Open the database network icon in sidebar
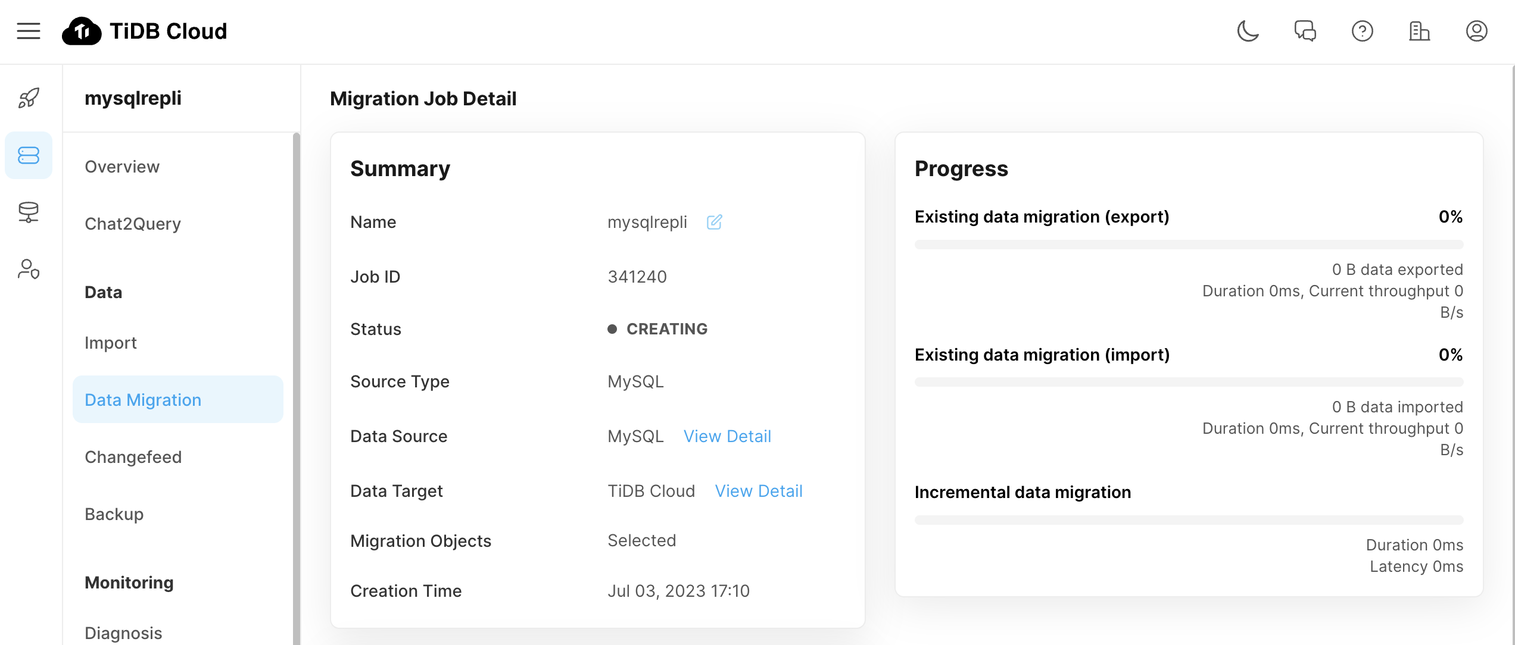The height and width of the screenshot is (645, 1515). pos(29,212)
